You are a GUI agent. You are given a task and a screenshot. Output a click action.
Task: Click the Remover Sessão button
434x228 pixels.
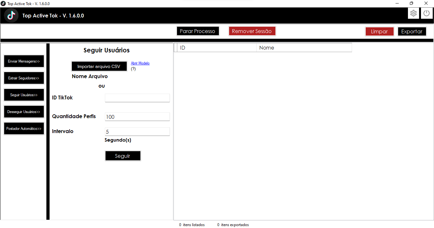pyautogui.click(x=252, y=31)
